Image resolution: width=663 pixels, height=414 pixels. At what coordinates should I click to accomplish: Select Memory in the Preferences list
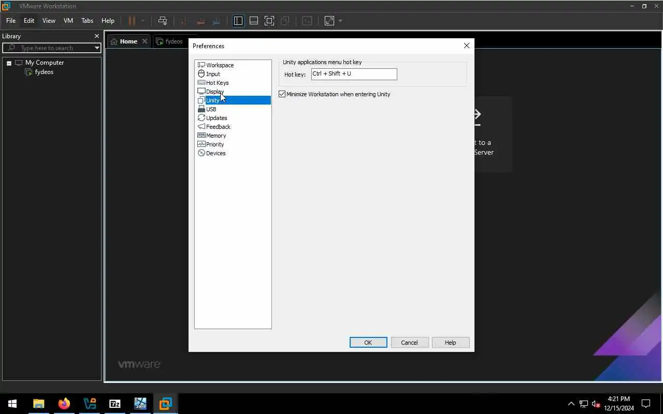pyautogui.click(x=216, y=136)
